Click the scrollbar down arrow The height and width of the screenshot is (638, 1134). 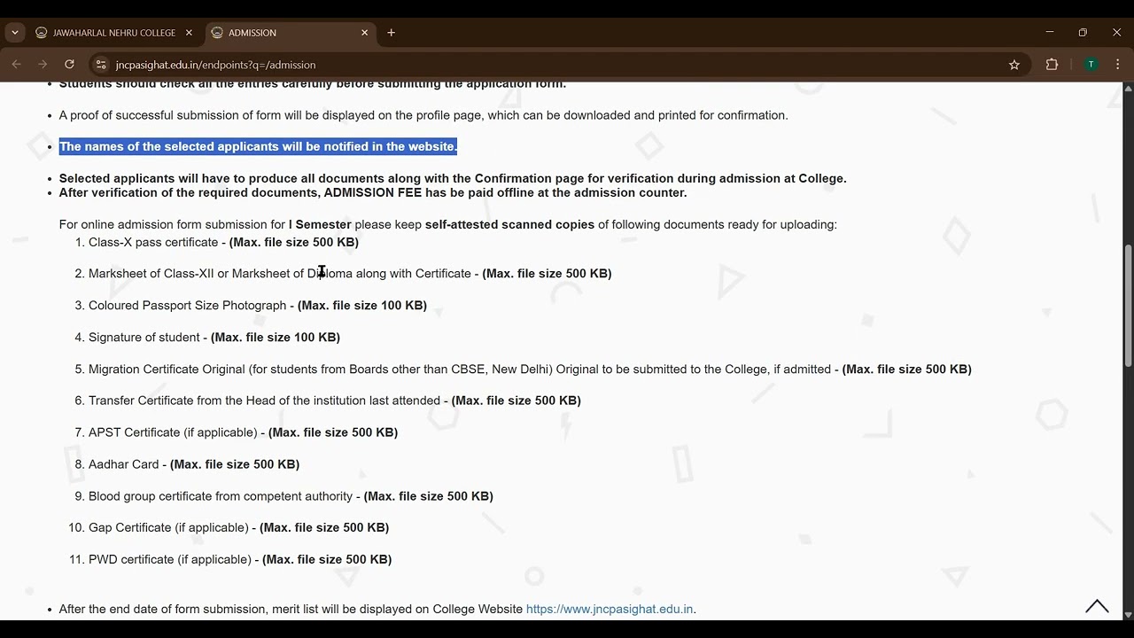pos(1128,614)
